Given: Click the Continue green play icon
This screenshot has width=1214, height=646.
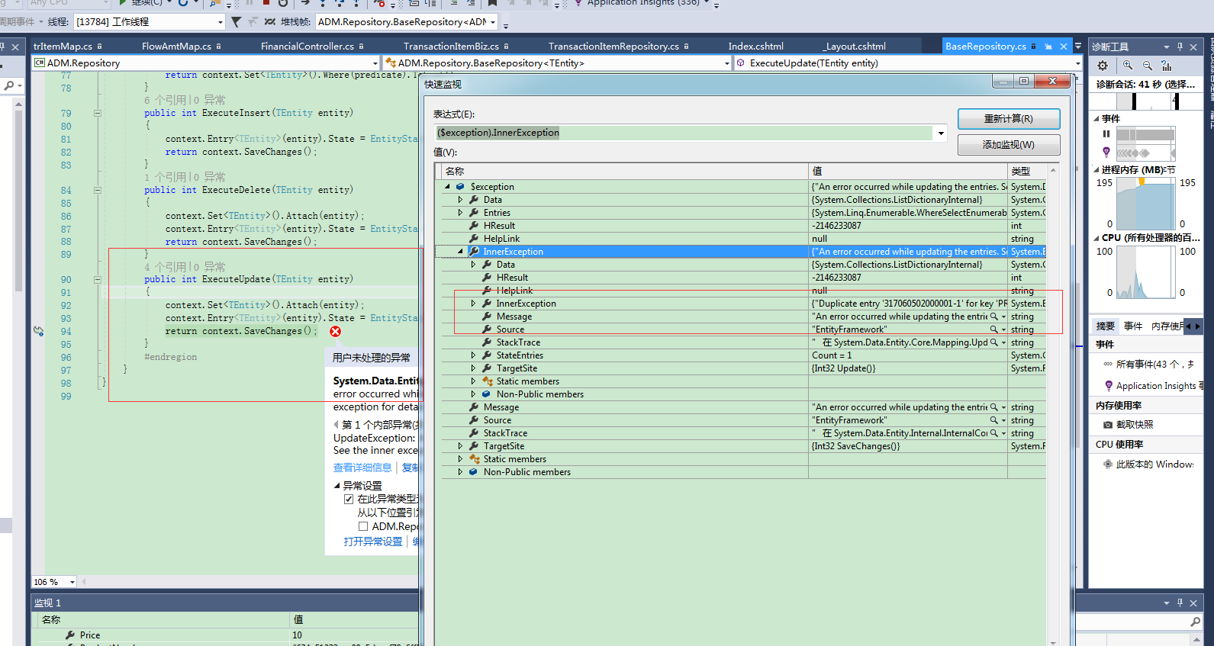Looking at the screenshot, I should tap(122, 2).
